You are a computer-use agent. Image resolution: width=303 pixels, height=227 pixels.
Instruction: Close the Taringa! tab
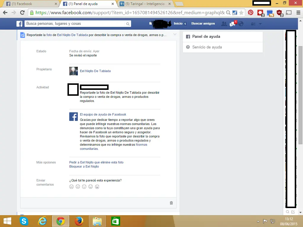tap(170, 4)
